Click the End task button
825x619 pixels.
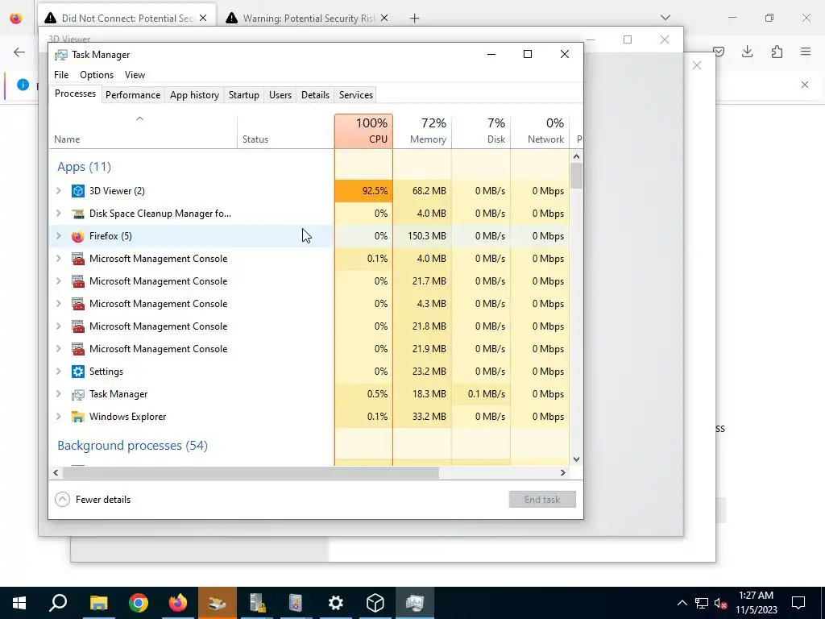pyautogui.click(x=542, y=500)
